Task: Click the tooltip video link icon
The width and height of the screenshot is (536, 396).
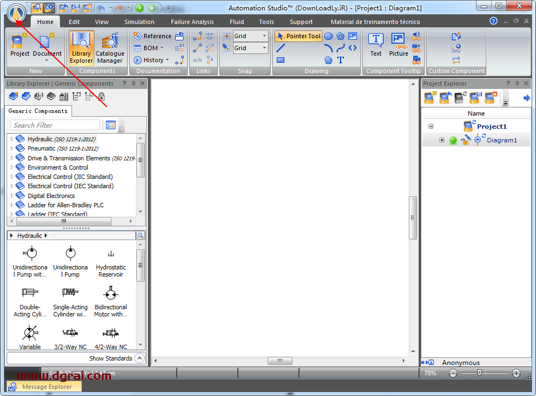Action: [x=416, y=48]
